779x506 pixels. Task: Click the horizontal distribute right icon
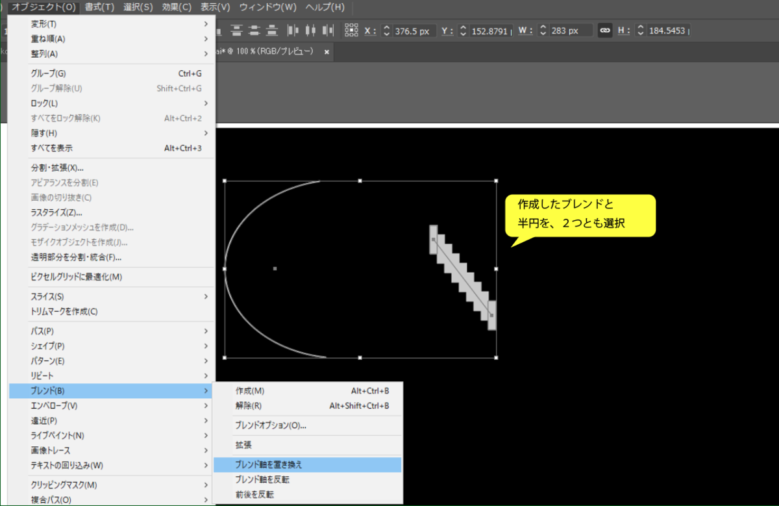[x=328, y=30]
